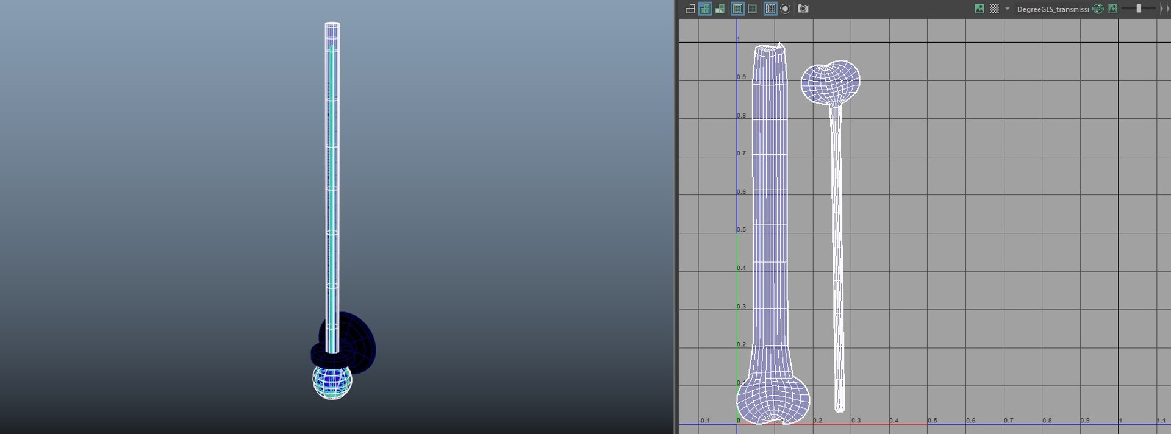
Task: Adjust the image dimming slider handle
Action: pyautogui.click(x=1139, y=9)
